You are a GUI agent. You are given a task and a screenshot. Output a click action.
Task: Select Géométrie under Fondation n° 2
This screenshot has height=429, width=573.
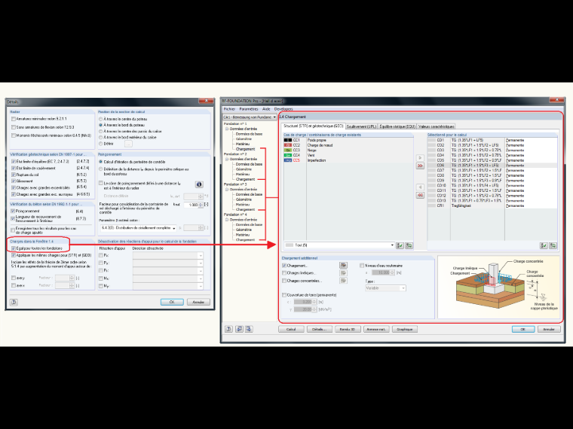pos(244,169)
